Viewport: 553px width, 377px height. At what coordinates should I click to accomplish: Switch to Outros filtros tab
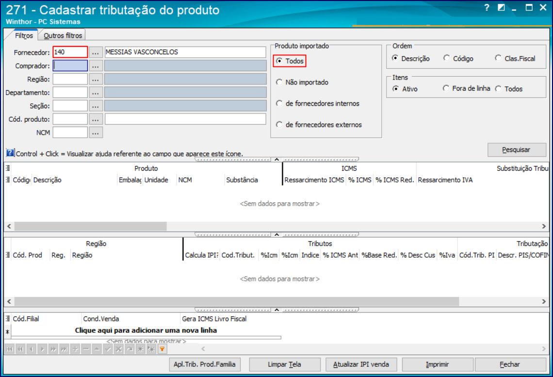pyautogui.click(x=63, y=35)
